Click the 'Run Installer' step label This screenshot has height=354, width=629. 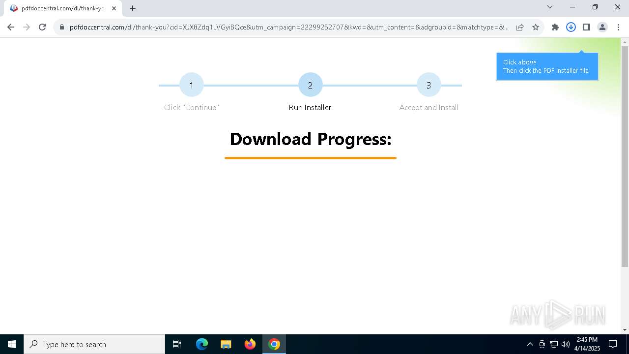pyautogui.click(x=310, y=107)
